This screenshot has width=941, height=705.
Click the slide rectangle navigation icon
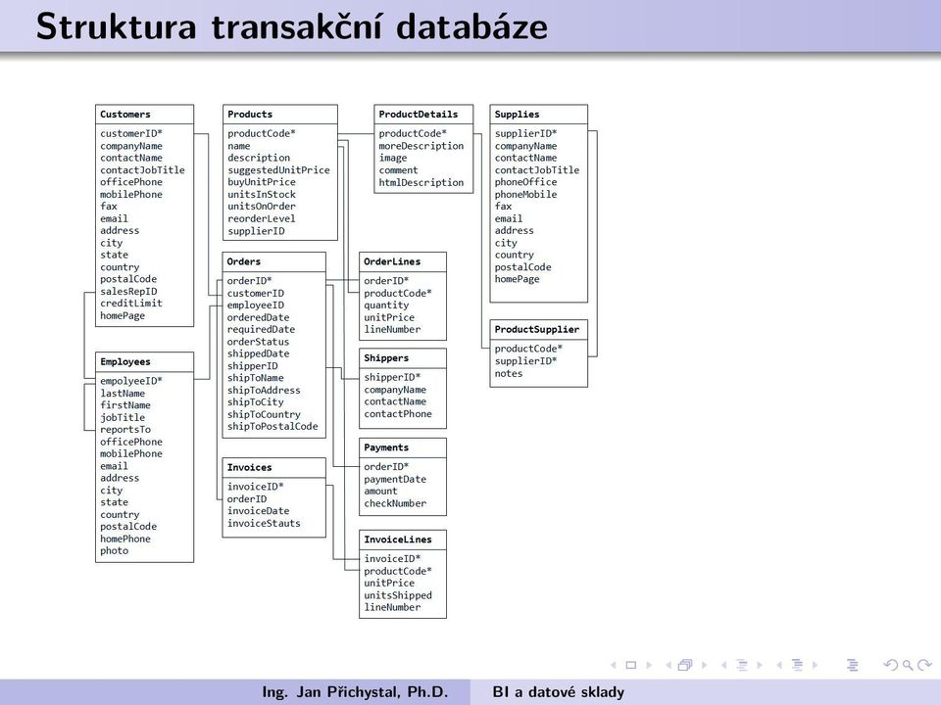[630, 665]
